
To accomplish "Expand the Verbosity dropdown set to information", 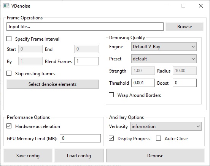I will [x=166, y=126].
